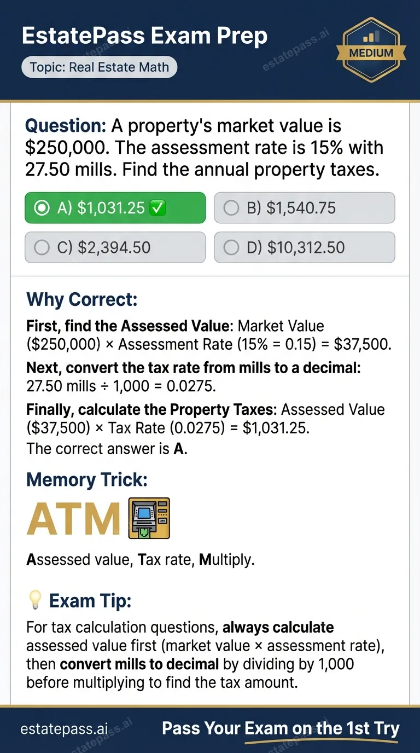The width and height of the screenshot is (420, 753).
Task: Select option B) $1,540.75
Action: [x=304, y=207]
